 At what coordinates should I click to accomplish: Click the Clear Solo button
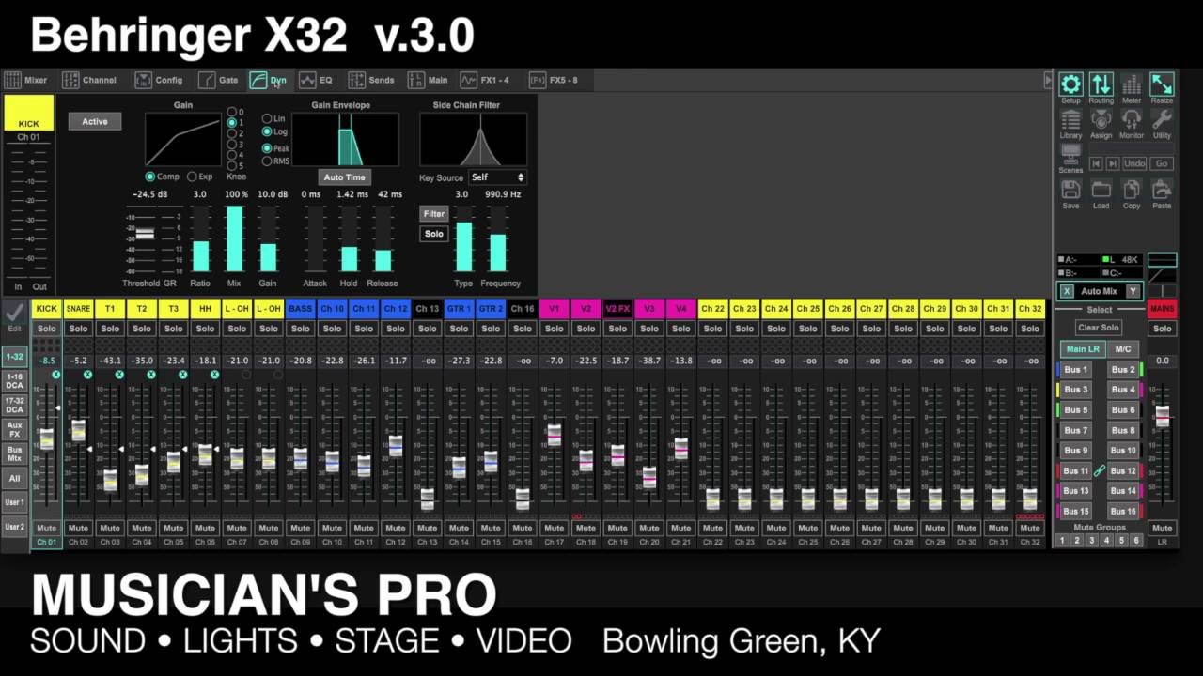[1099, 328]
